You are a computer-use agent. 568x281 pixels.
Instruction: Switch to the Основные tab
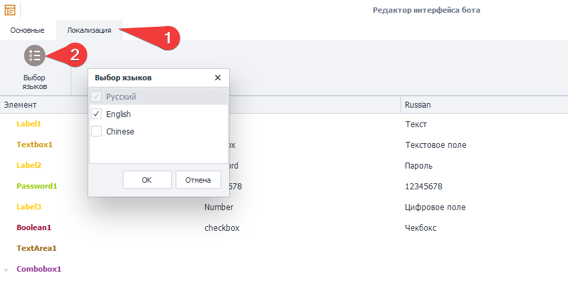click(27, 30)
